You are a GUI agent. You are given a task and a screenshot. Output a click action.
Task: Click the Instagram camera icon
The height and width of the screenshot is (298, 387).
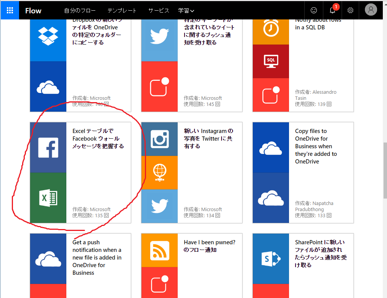[x=159, y=139]
